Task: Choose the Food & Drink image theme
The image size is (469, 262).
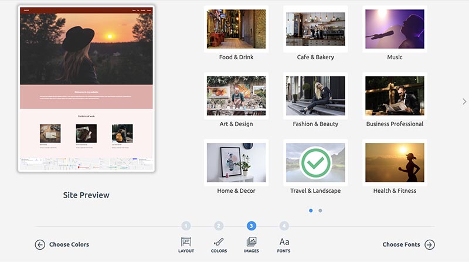Action: [x=236, y=29]
